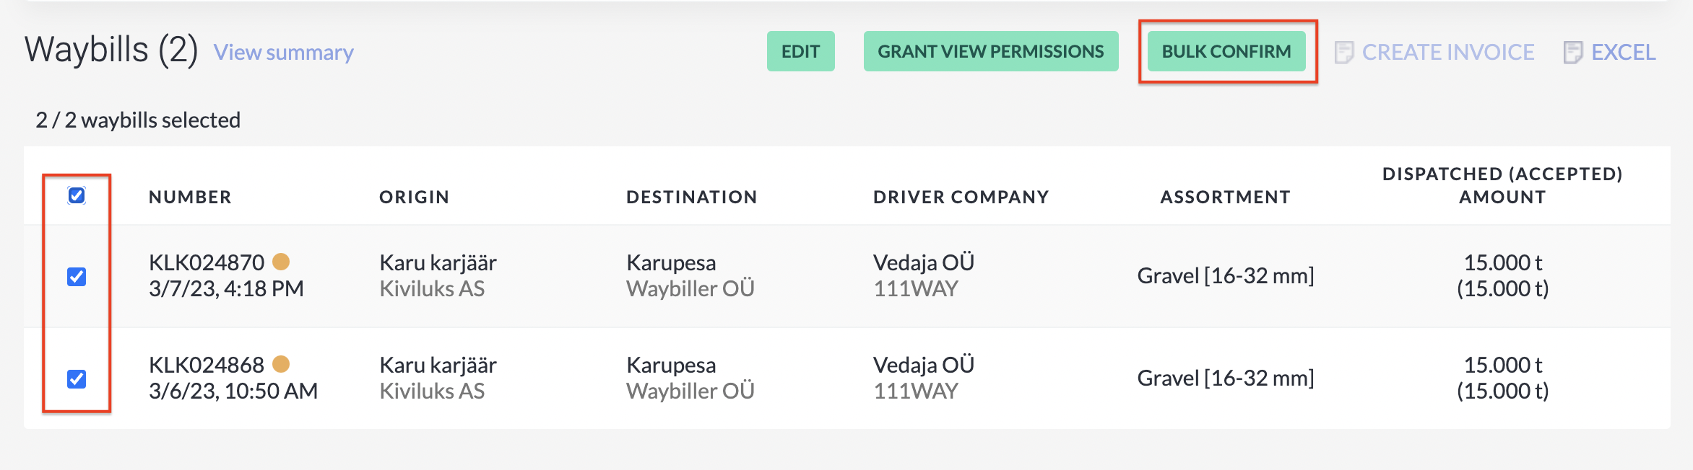The width and height of the screenshot is (1693, 470).
Task: Click the Excel export document icon
Action: [1573, 53]
